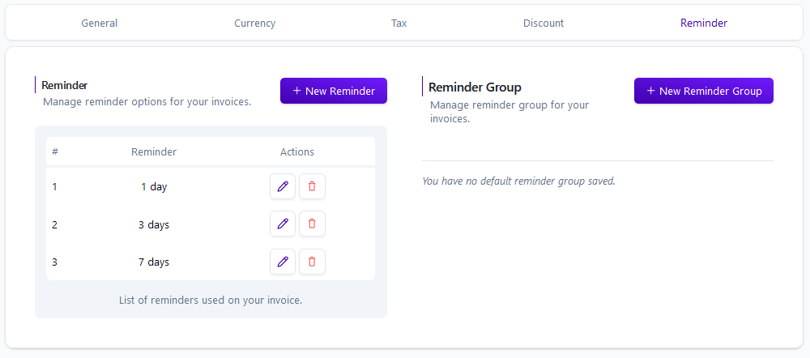The image size is (810, 358).
Task: Select the Discount tab
Action: click(x=544, y=23)
